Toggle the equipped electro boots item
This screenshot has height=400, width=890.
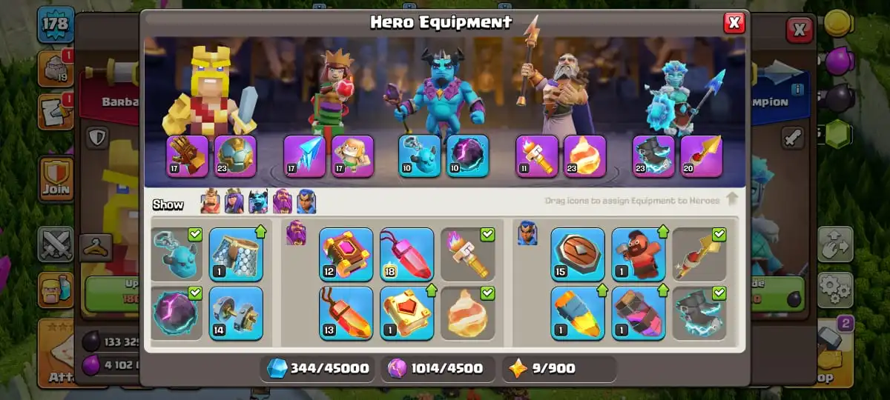point(699,313)
